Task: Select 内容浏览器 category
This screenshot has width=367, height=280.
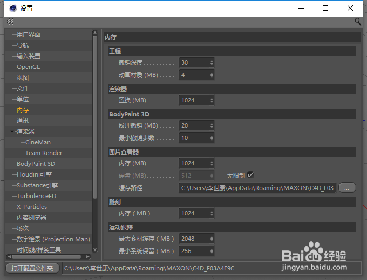Action: click(31, 218)
